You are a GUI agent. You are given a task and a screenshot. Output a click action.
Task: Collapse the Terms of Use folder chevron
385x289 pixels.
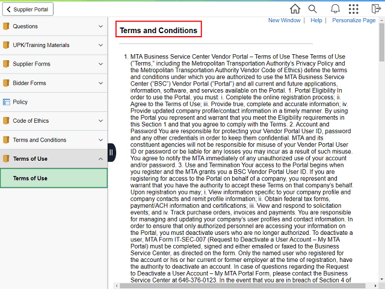click(x=100, y=159)
